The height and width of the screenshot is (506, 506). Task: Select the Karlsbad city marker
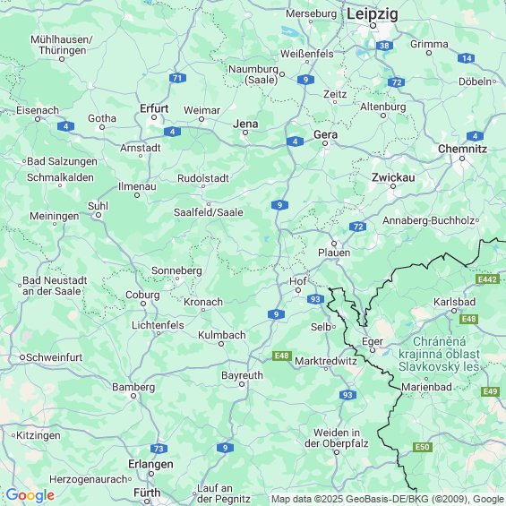pos(454,311)
